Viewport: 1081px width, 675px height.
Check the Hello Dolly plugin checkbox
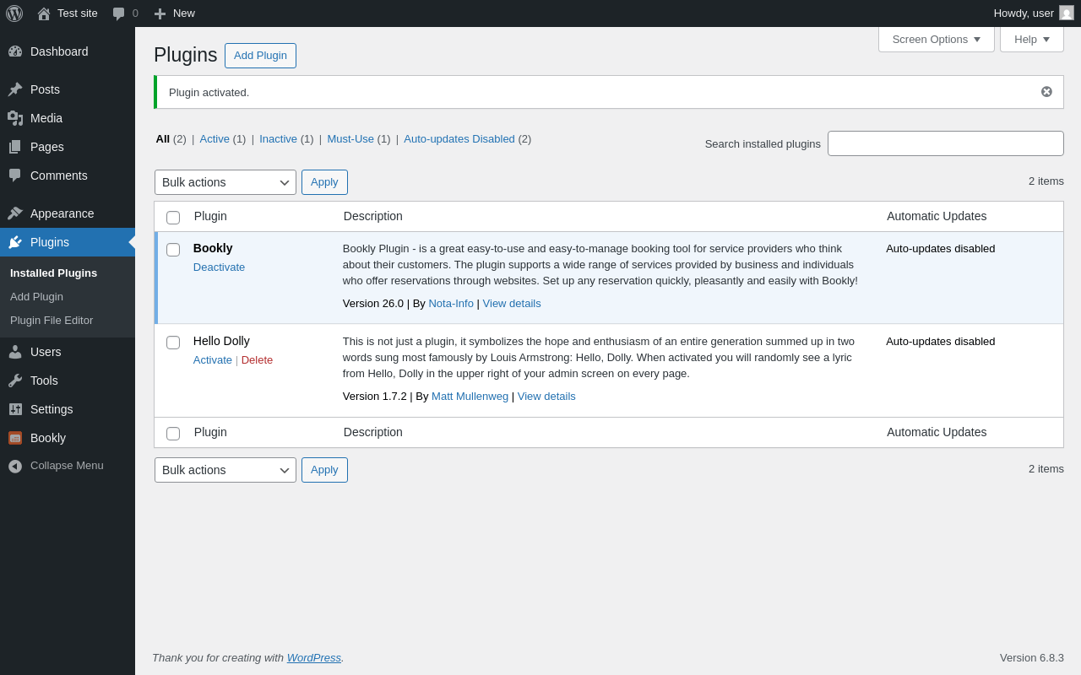[x=173, y=343]
